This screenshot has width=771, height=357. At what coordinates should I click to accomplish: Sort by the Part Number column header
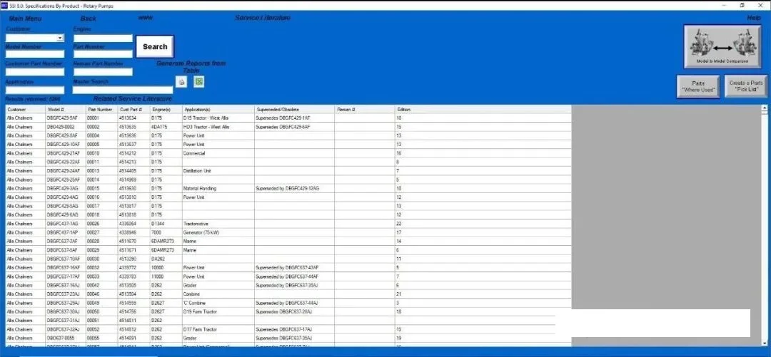[101, 110]
